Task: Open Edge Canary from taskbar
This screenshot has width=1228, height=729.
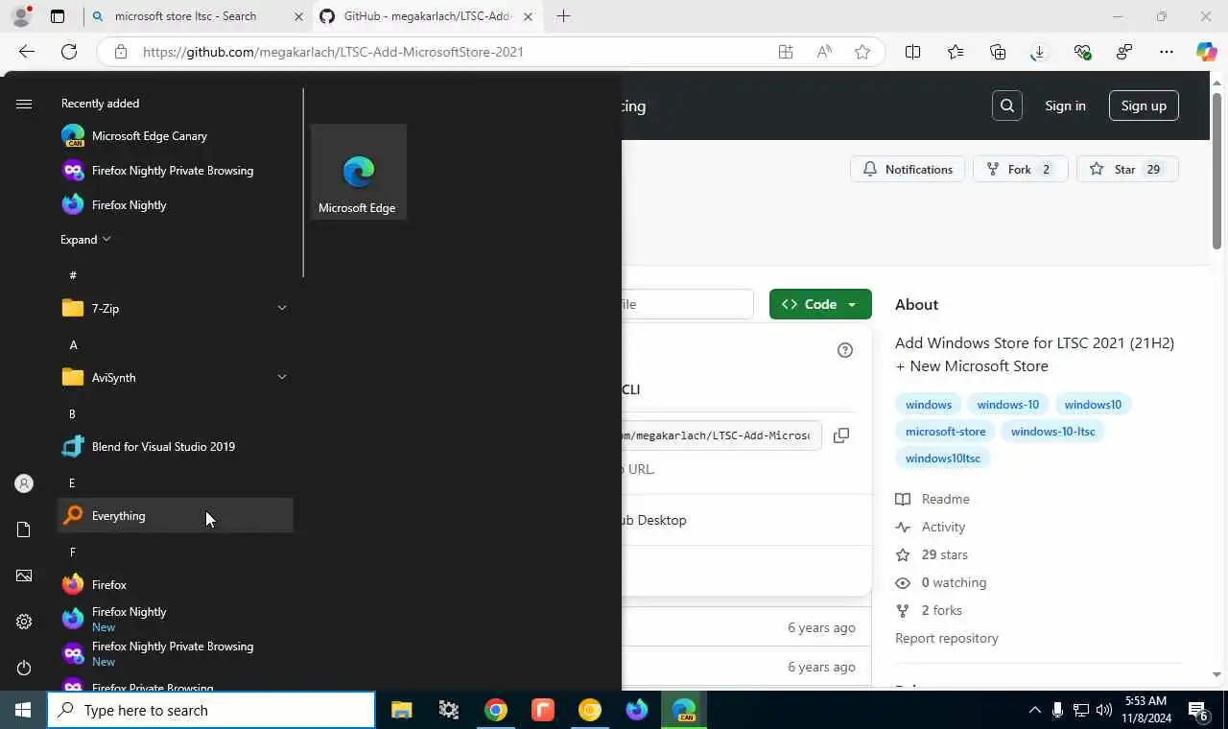Action: (684, 710)
